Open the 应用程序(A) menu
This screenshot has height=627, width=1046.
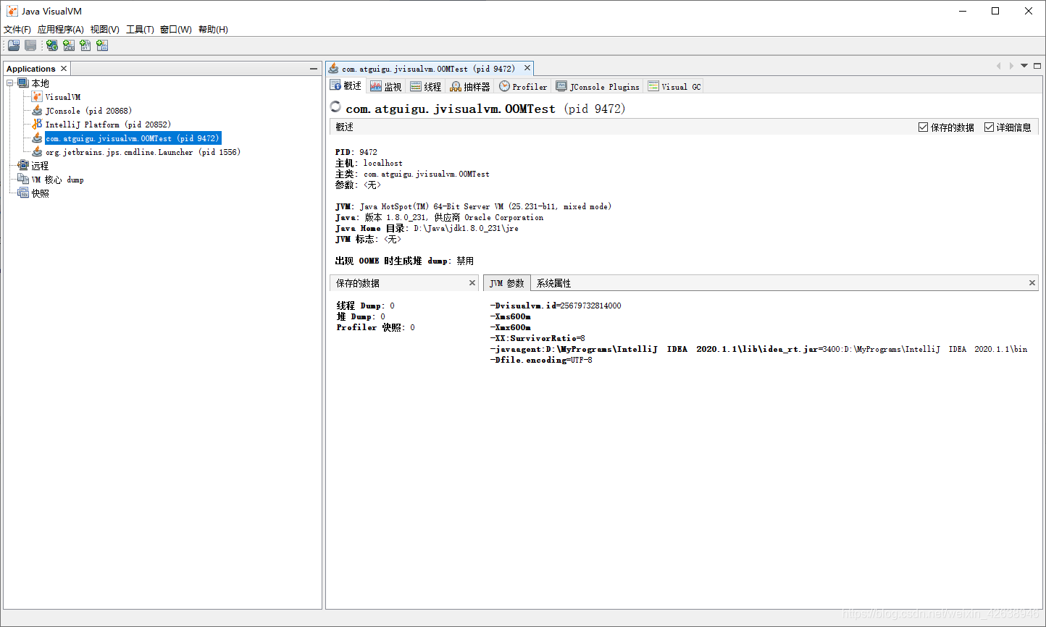click(61, 30)
